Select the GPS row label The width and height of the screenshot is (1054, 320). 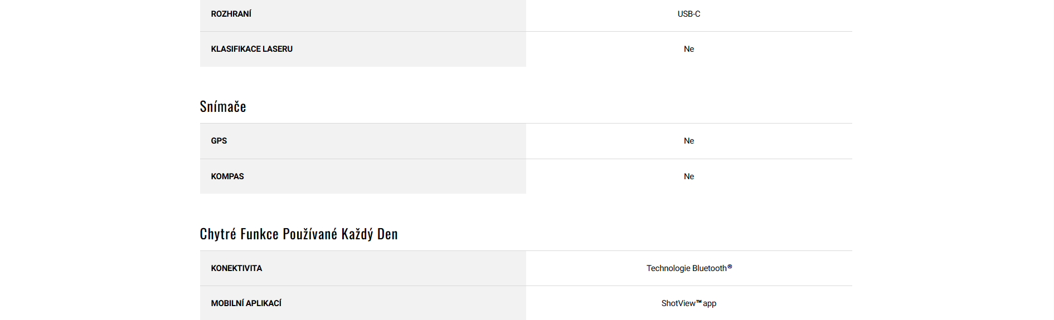(219, 141)
